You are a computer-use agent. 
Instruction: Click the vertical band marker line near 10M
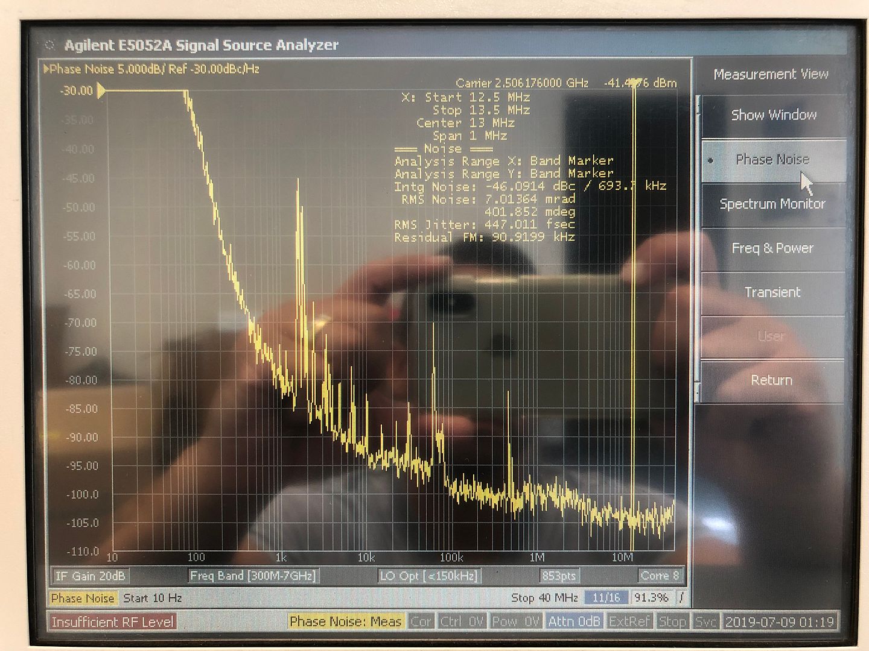pos(634,313)
